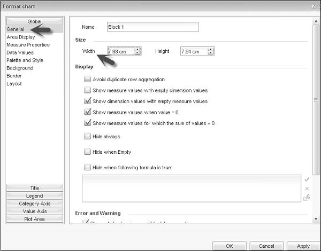Toggle Show measure values when value = 0

87,112
